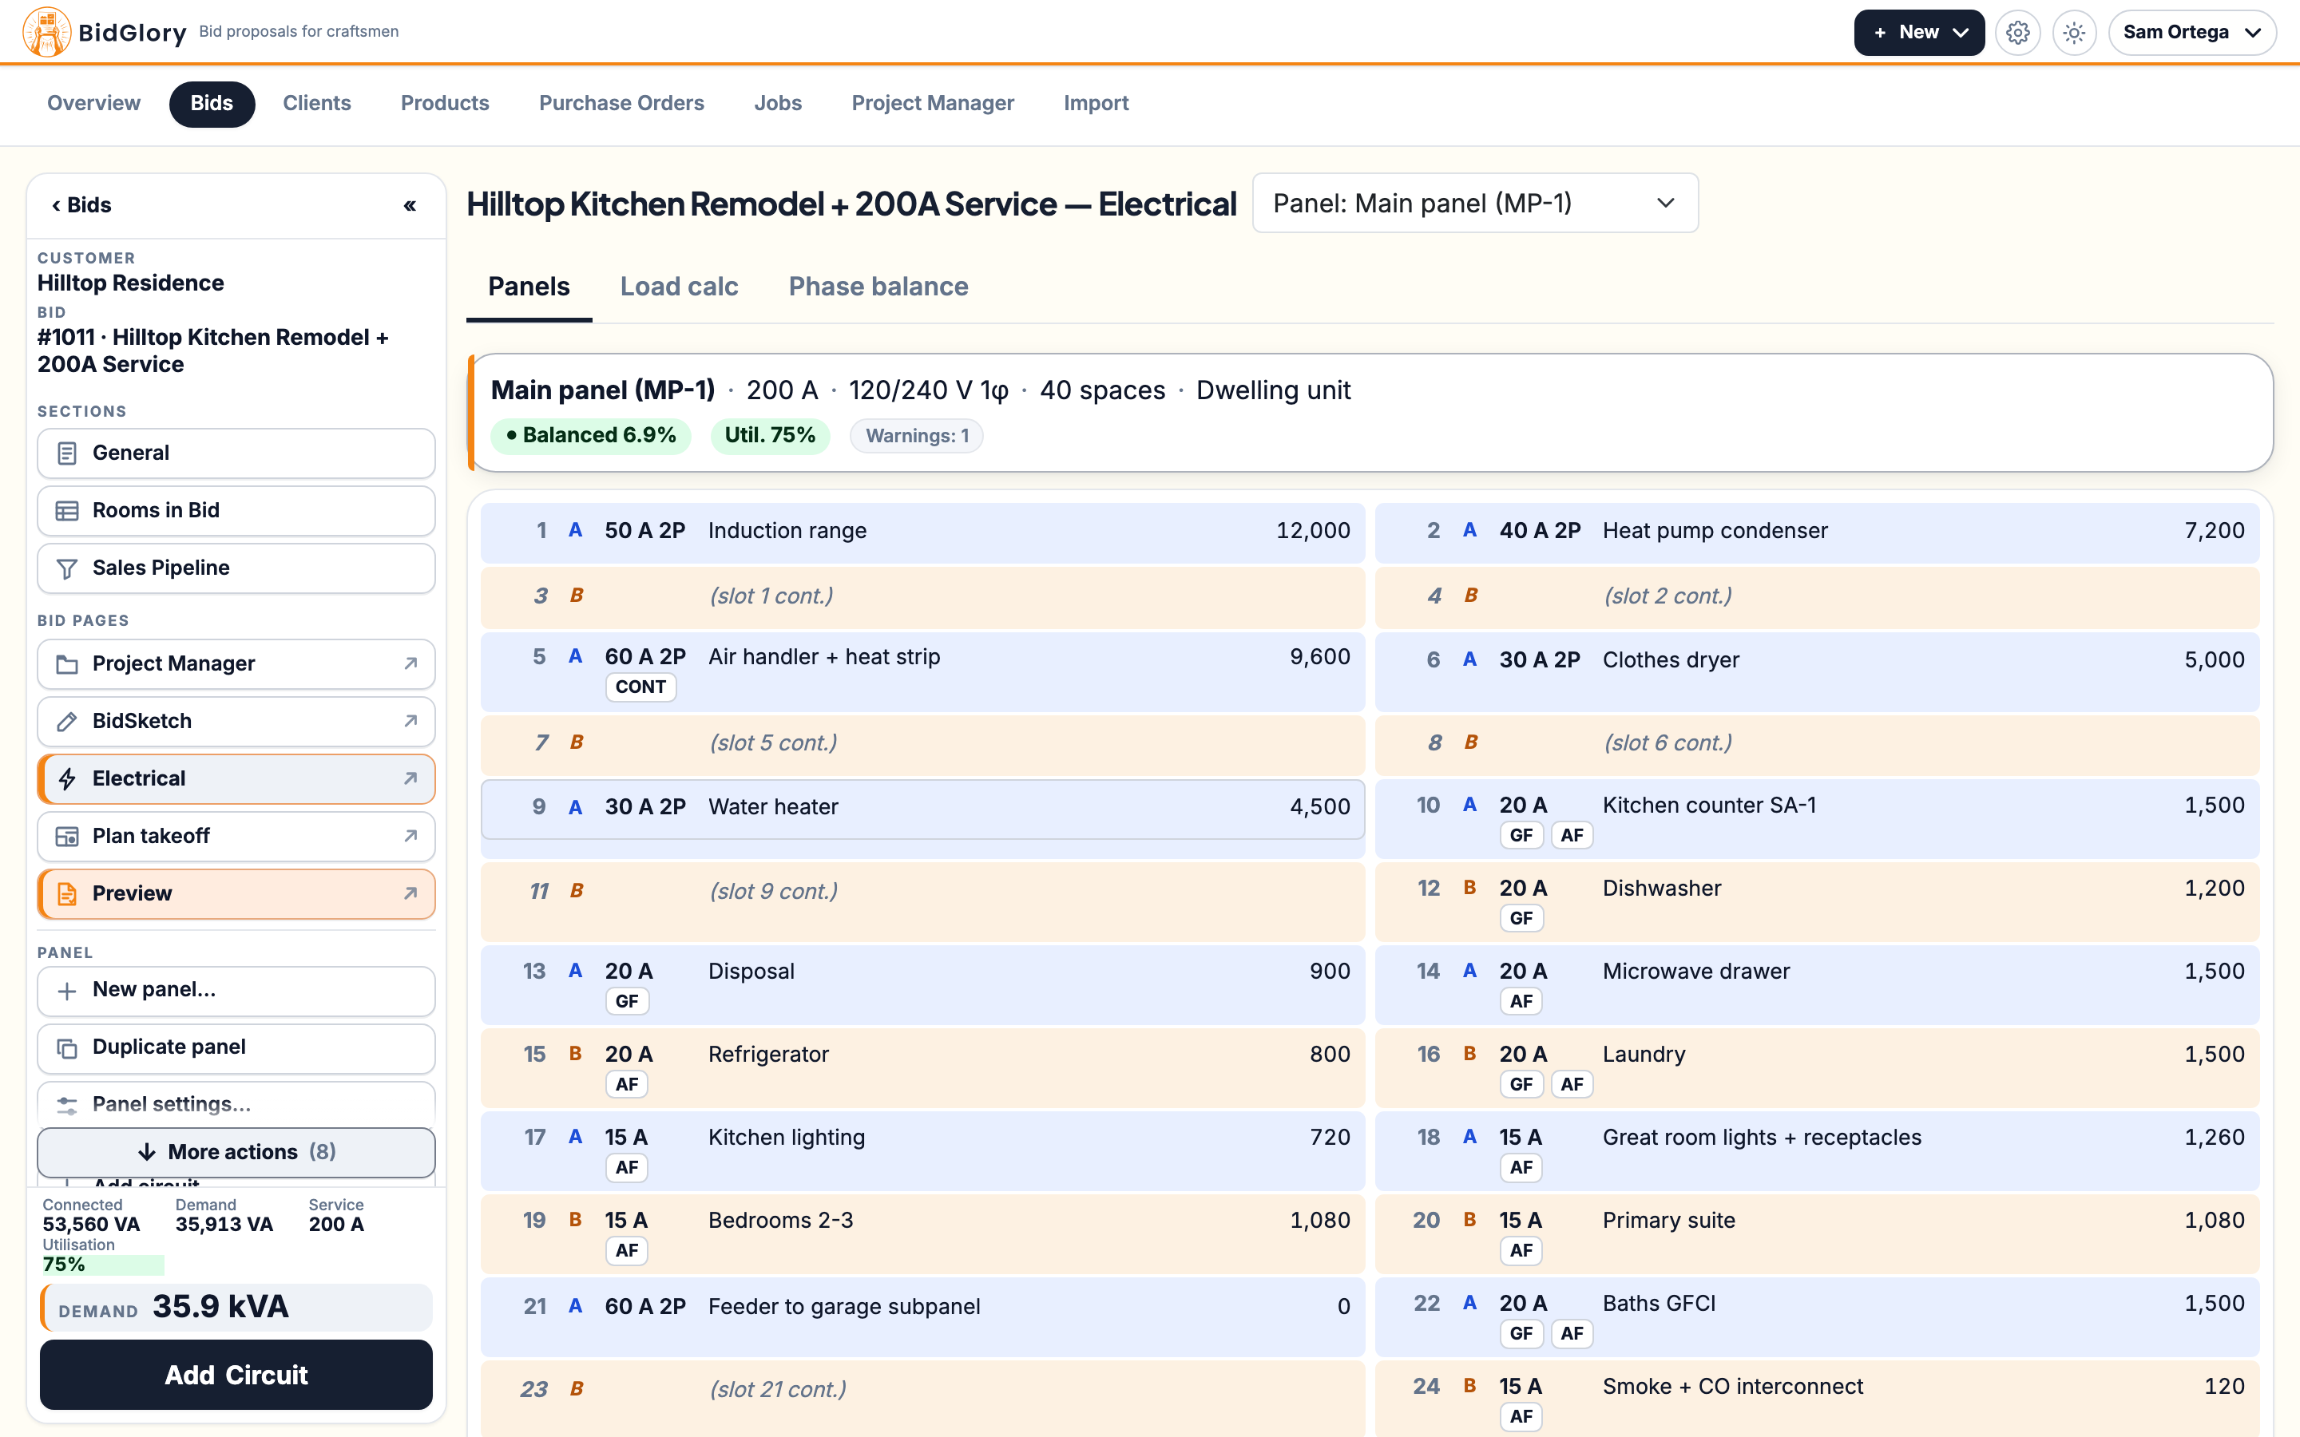Select the Water heater circuit row

pyautogui.click(x=923, y=809)
